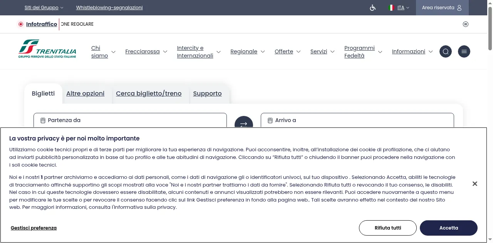The height and width of the screenshot is (243, 493).
Task: Expand the Servizi menu chevron
Action: (x=332, y=51)
